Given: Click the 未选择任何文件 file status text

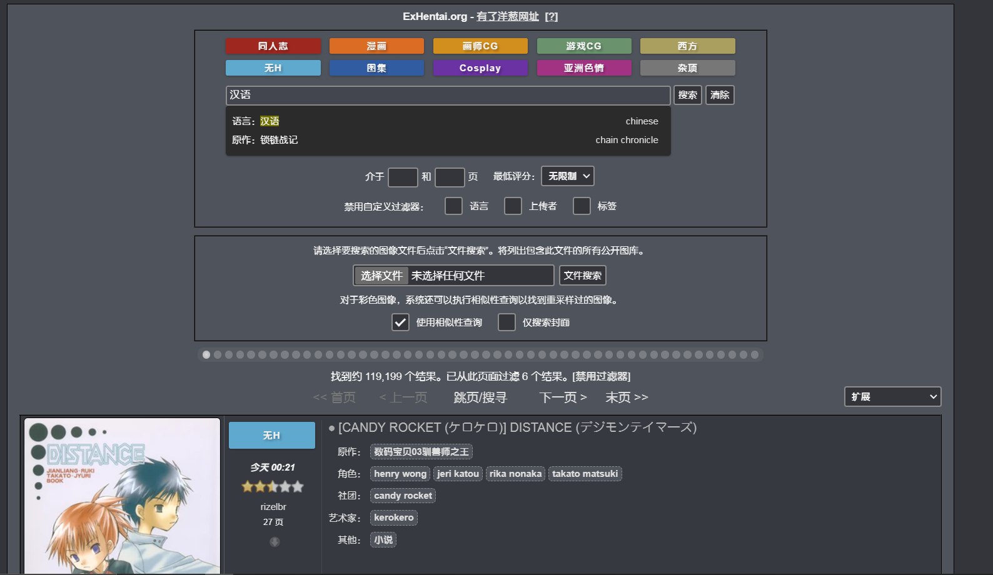Looking at the screenshot, I should coord(448,276).
